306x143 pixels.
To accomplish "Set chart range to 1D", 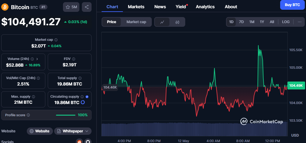I will point(231,22).
